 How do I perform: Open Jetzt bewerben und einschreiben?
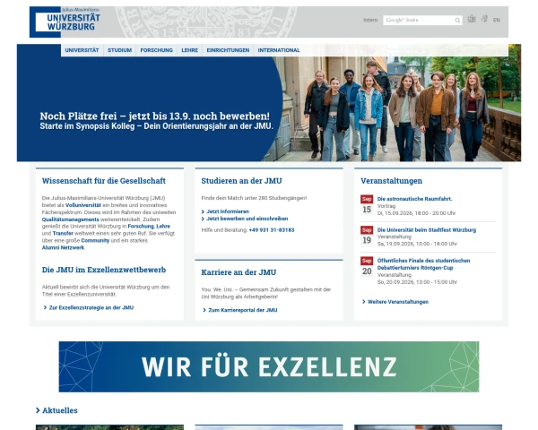pyautogui.click(x=247, y=219)
